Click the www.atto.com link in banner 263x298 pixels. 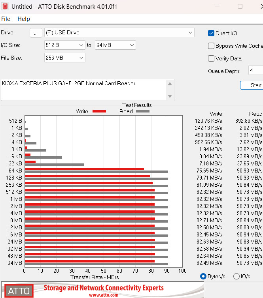click(103, 295)
